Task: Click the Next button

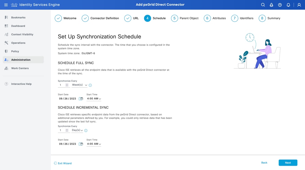Action: [x=288, y=163]
